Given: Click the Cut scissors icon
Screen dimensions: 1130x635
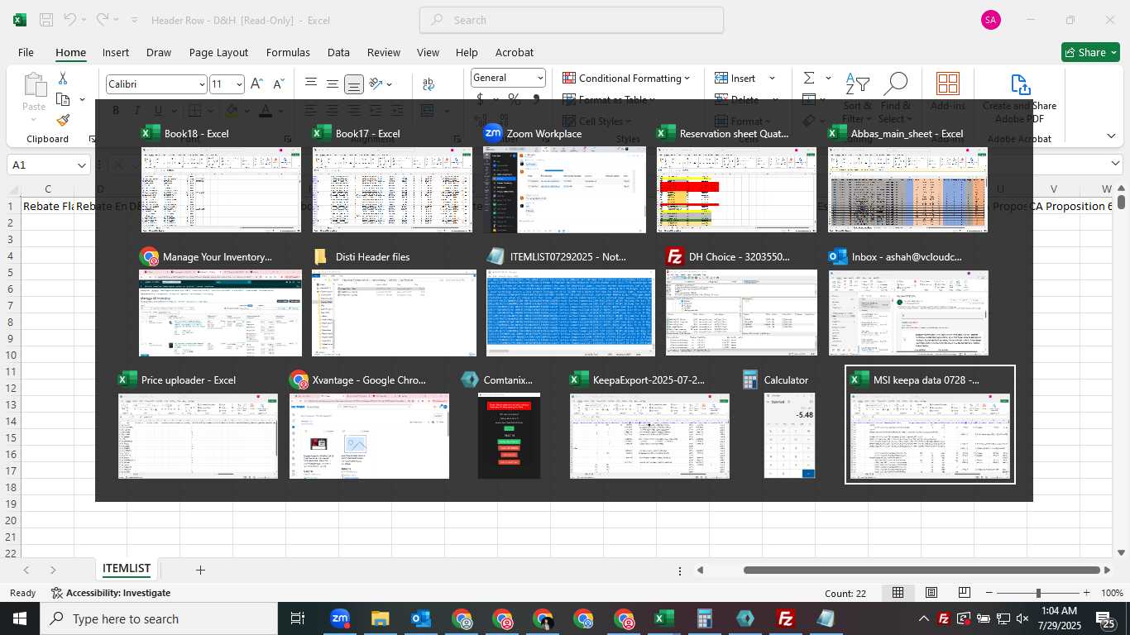Looking at the screenshot, I should (62, 78).
